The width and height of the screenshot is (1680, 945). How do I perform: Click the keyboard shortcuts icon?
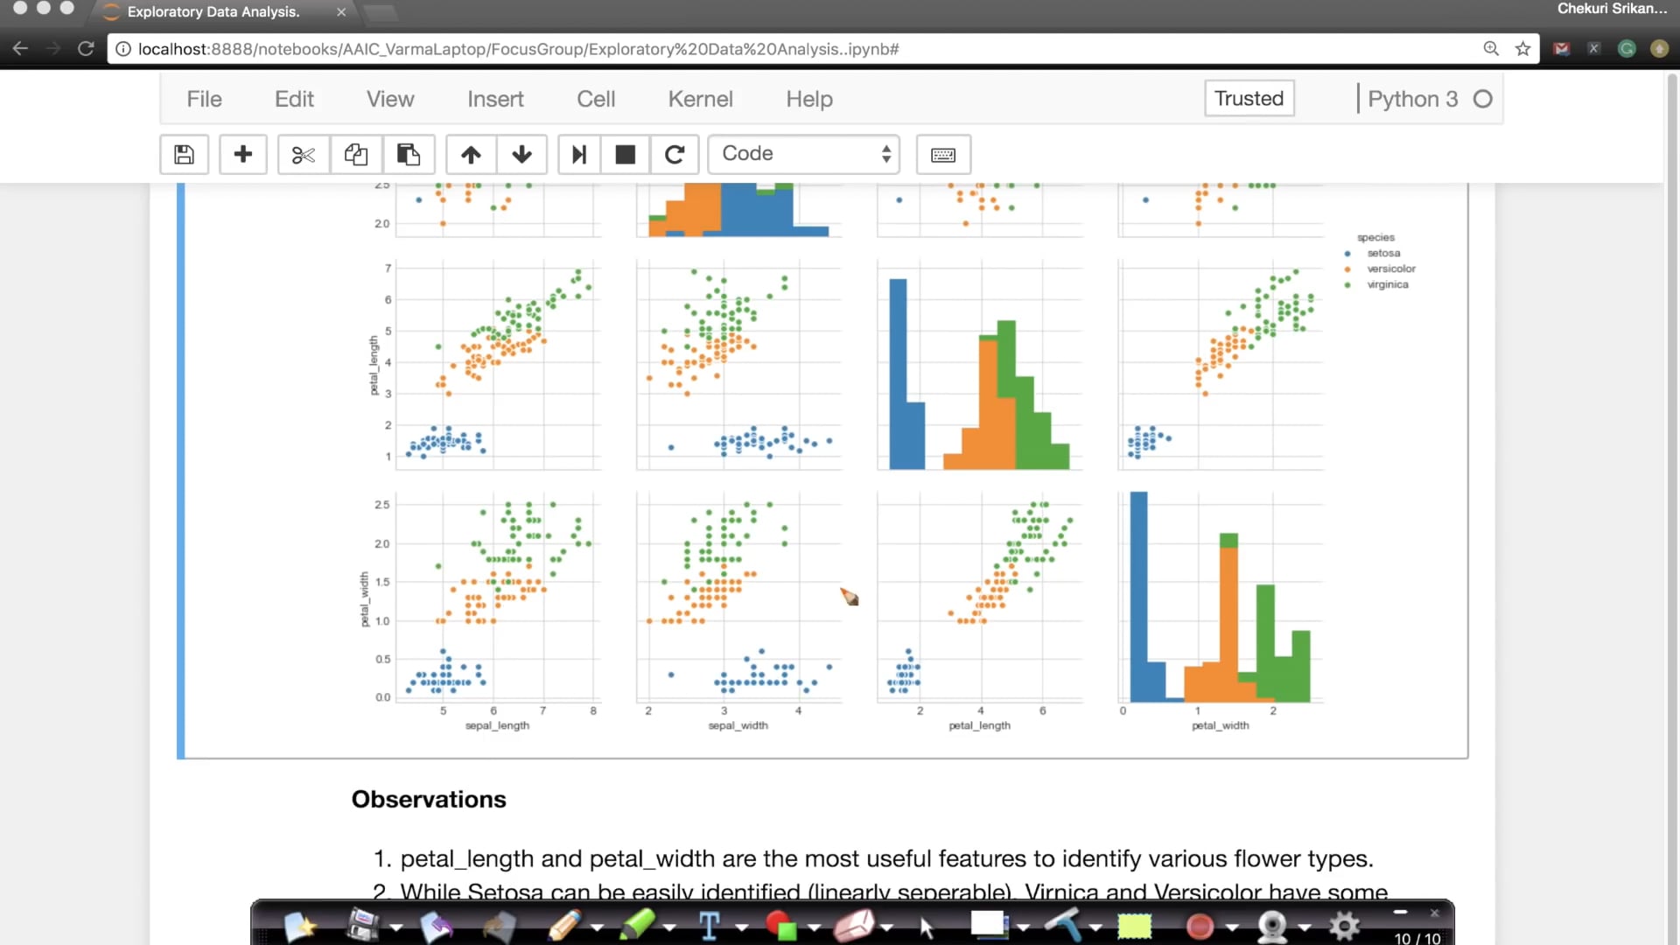[x=942, y=155]
